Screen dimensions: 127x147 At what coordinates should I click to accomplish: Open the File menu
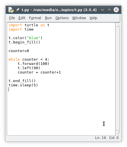click(x=12, y=18)
